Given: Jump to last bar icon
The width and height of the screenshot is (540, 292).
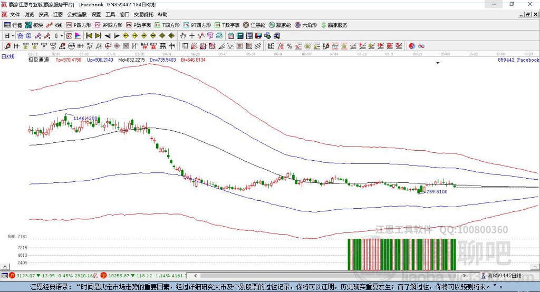Looking at the screenshot, I should [98, 36].
